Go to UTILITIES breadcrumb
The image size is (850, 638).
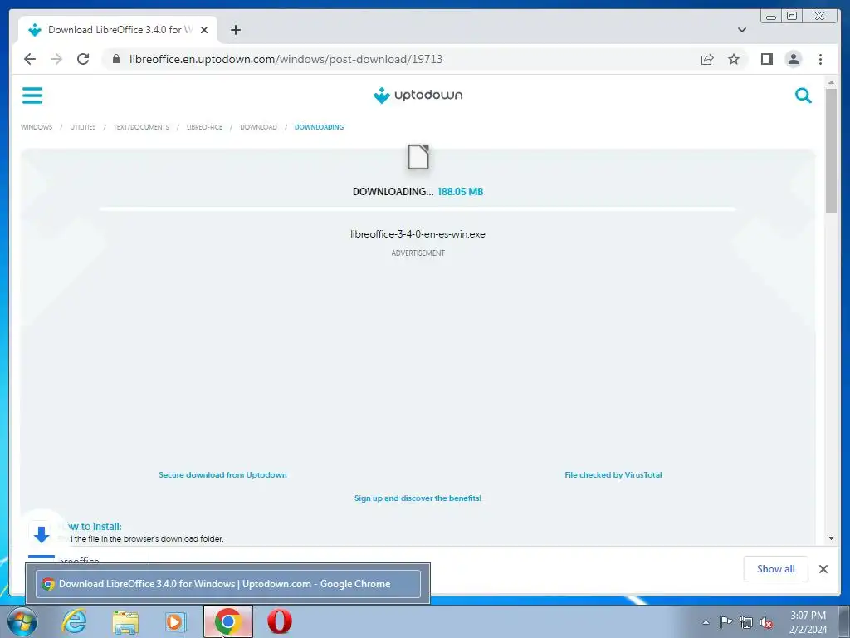coord(82,127)
